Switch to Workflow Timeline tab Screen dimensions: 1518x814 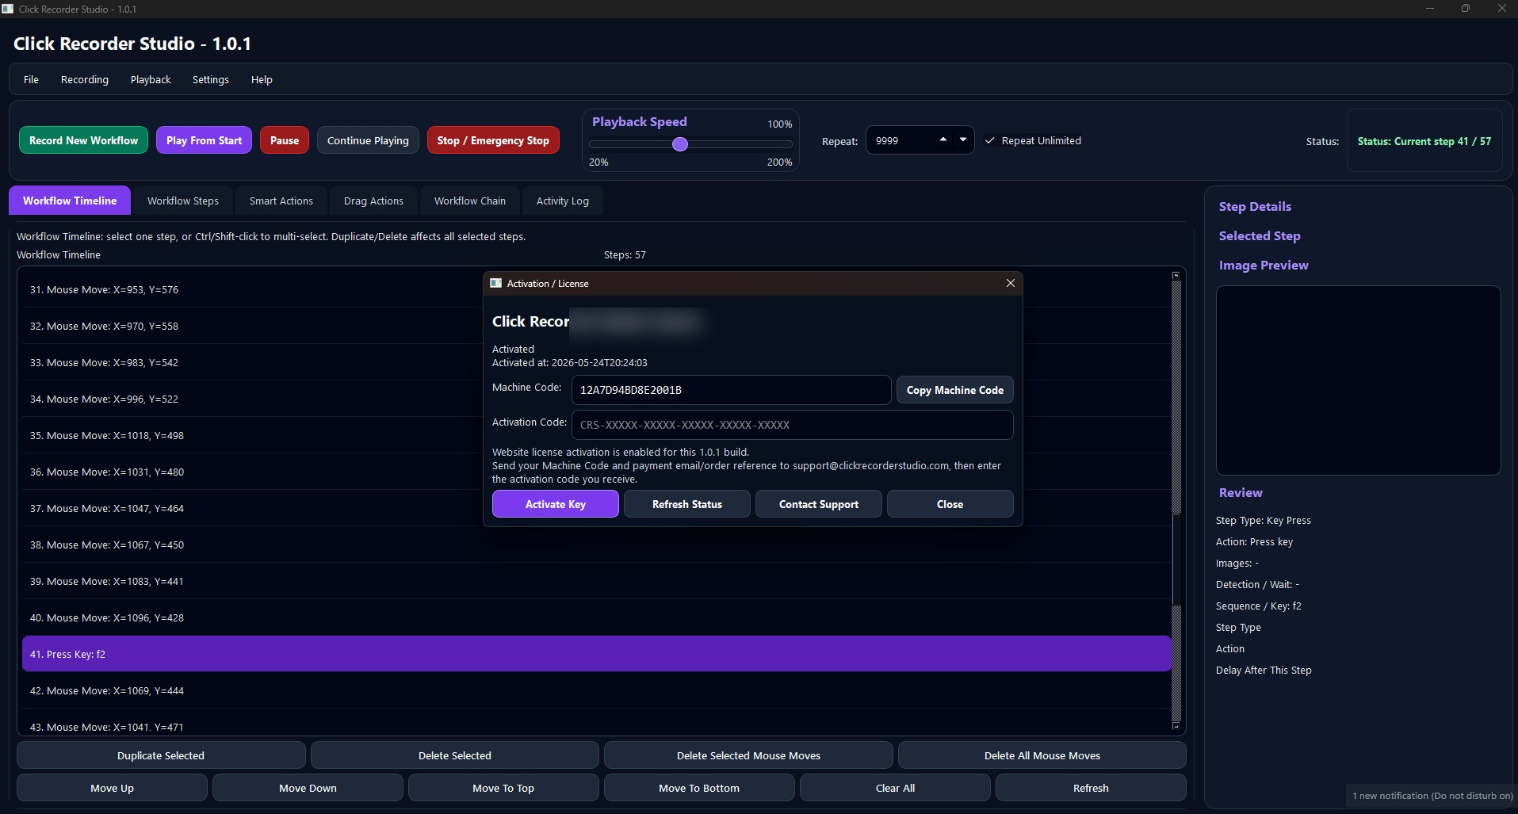pyautogui.click(x=70, y=201)
